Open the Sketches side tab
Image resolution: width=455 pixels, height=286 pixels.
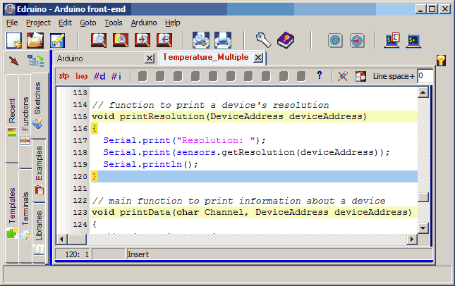click(x=37, y=106)
